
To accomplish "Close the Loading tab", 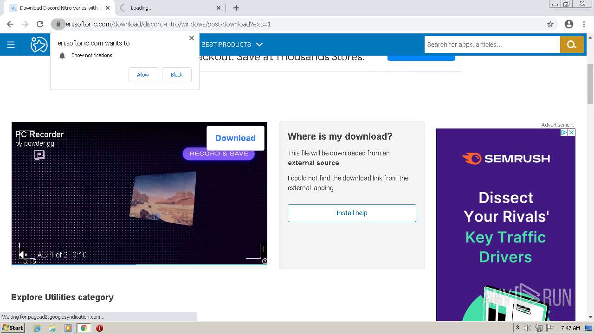I will tap(219, 8).
